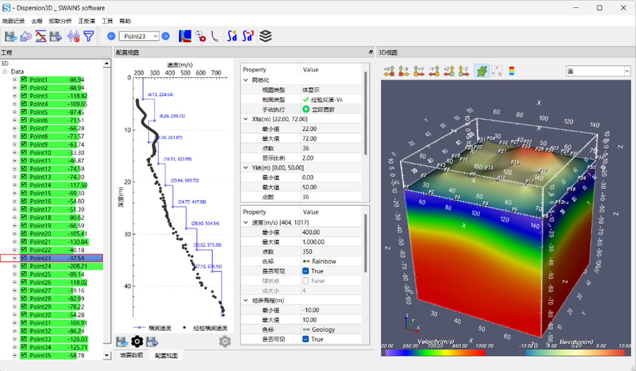Click the 经验反演-Vs profile type value
Image resolution: width=636 pixels, height=371 pixels.
tap(322, 100)
